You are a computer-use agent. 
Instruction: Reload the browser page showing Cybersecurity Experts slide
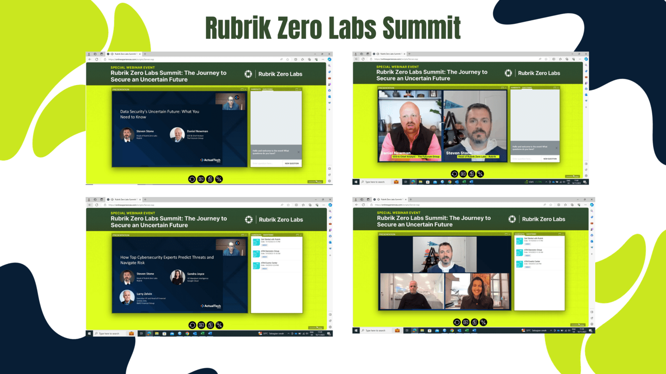[x=97, y=205]
